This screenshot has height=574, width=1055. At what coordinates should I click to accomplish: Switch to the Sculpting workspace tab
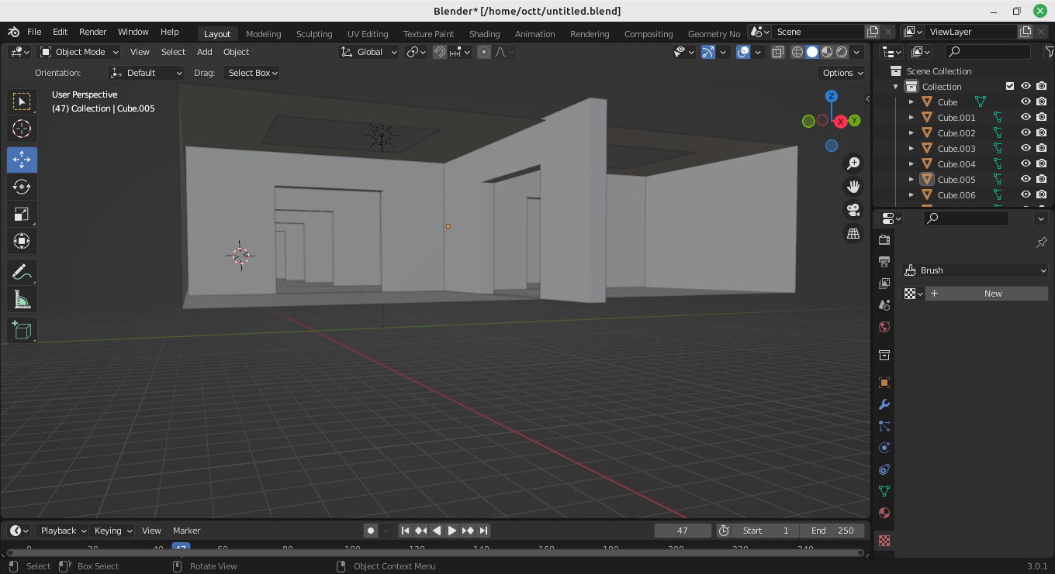314,34
